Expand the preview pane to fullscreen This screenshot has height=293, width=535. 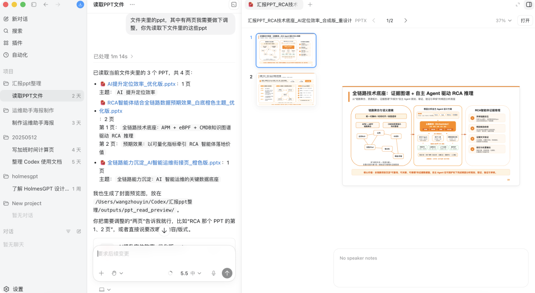click(518, 4)
